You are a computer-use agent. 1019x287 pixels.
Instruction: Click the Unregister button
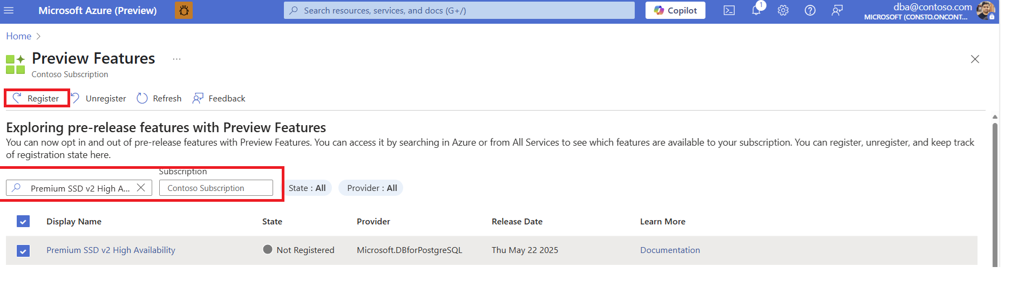tap(99, 98)
